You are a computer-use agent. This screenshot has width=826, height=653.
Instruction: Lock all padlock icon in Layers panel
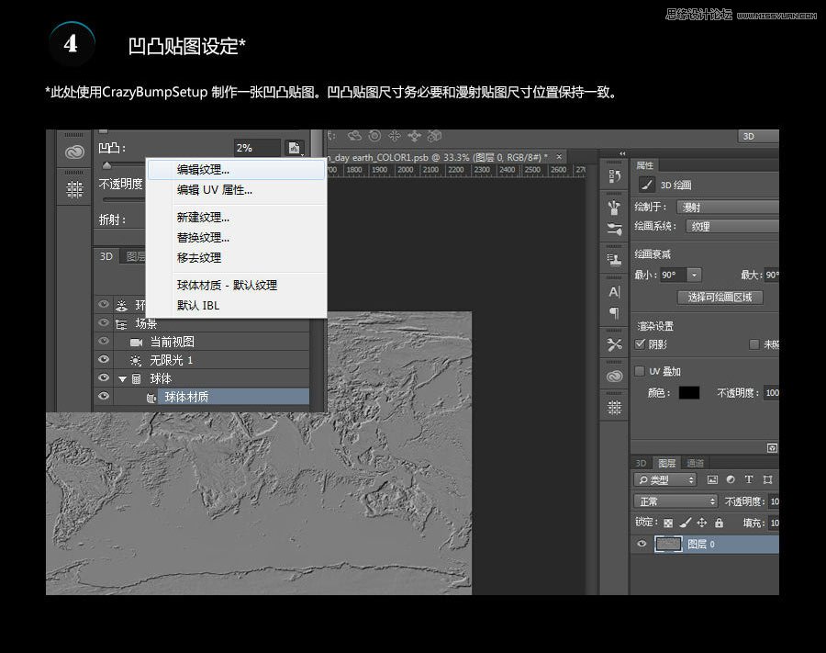(x=719, y=523)
